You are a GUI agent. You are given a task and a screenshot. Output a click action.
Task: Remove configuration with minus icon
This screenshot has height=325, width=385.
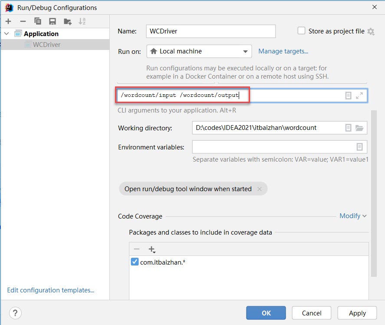pyautogui.click(x=23, y=21)
